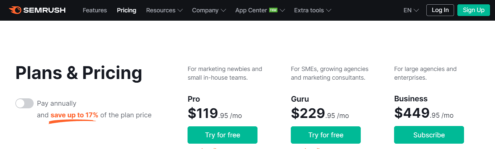Expand the Resources dropdown chevron
The image size is (495, 149).
click(180, 10)
